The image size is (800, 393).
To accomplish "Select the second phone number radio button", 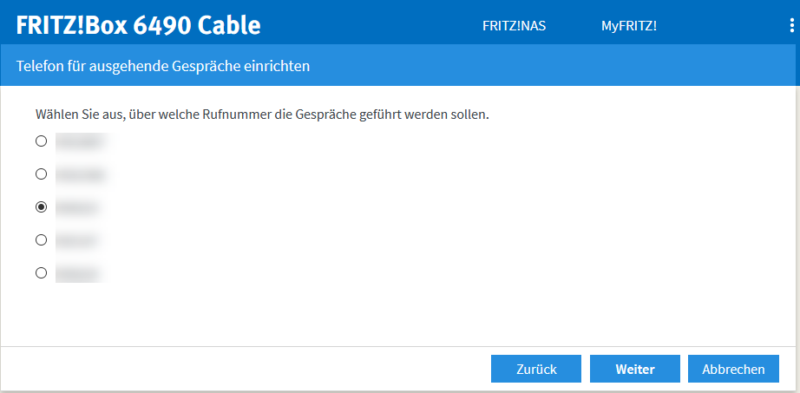I will coord(41,174).
